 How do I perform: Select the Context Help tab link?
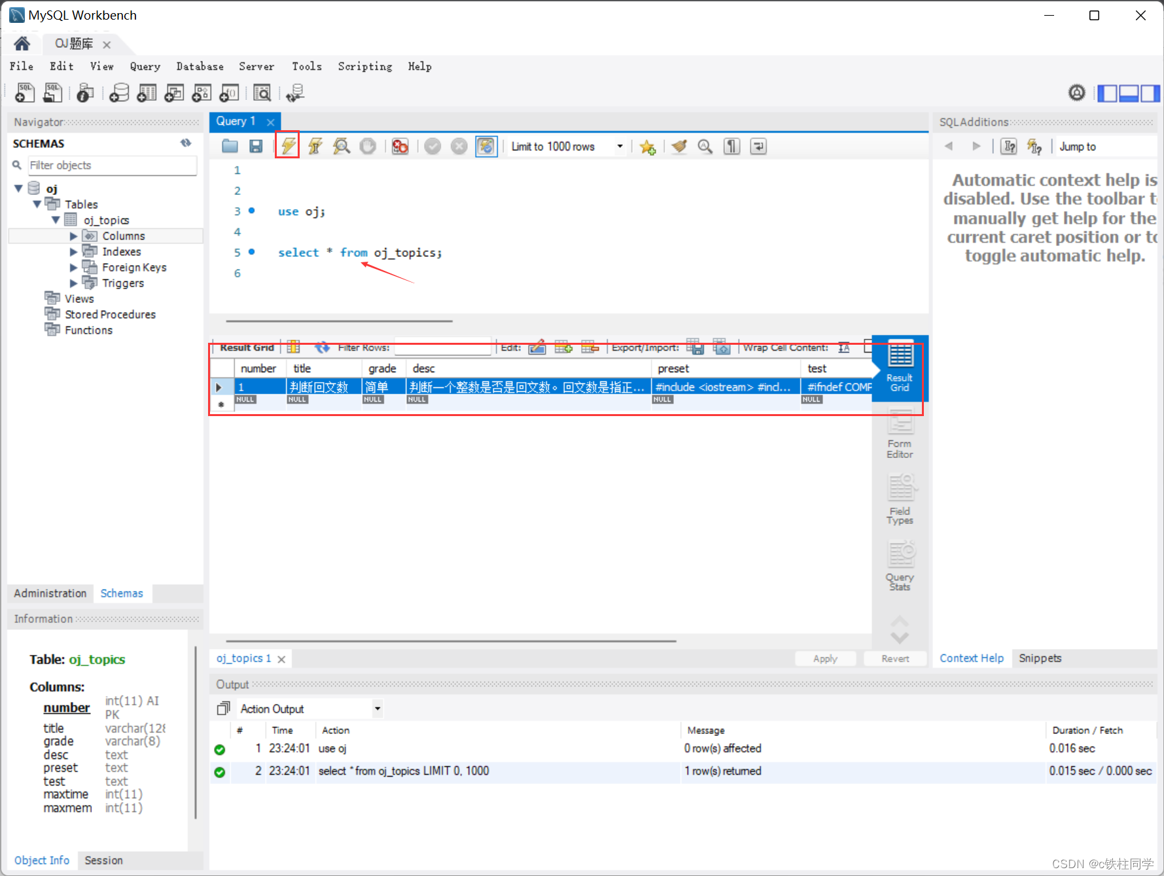pos(972,658)
